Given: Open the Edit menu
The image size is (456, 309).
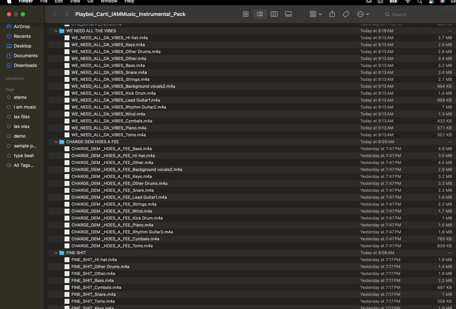Looking at the screenshot, I should coord(59,2).
